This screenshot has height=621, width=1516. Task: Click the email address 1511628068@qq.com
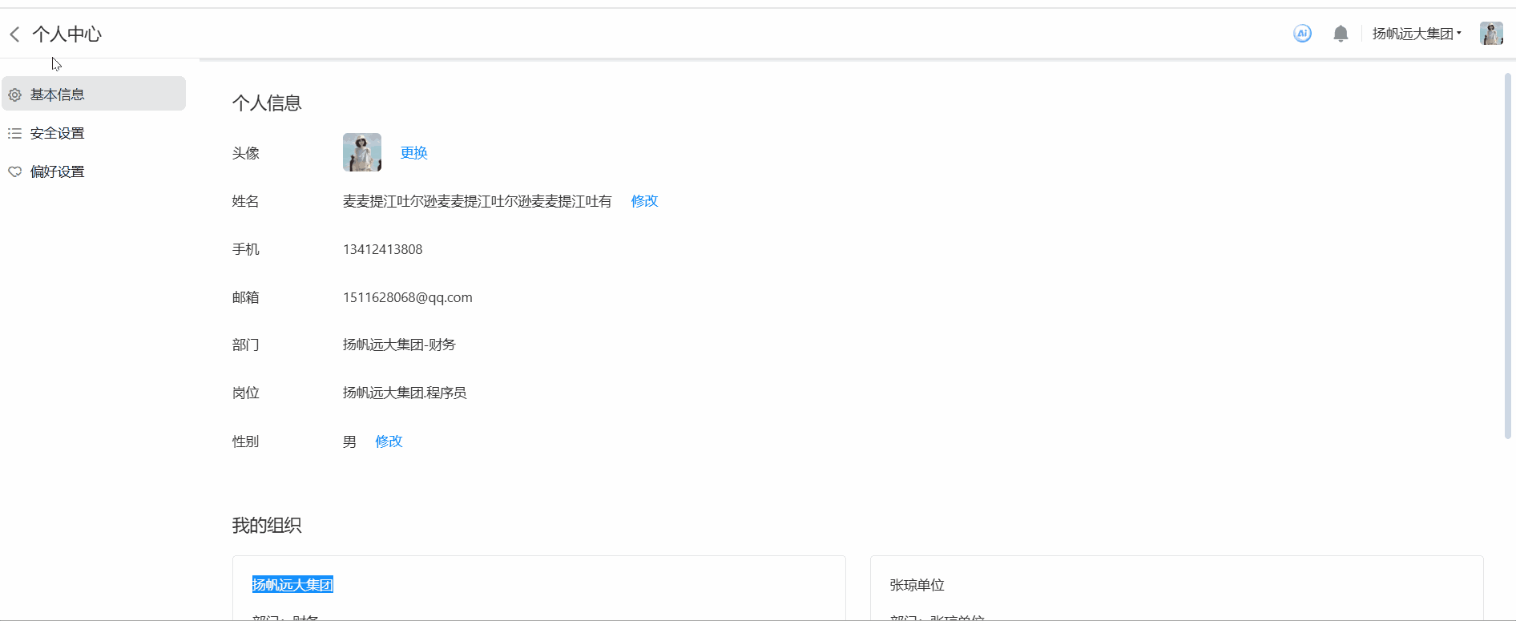[x=407, y=297]
